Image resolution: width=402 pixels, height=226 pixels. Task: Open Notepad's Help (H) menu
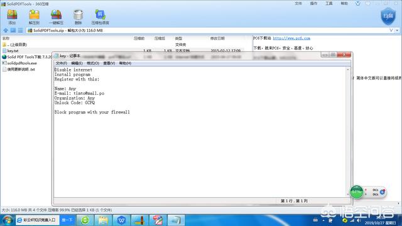pos(125,63)
